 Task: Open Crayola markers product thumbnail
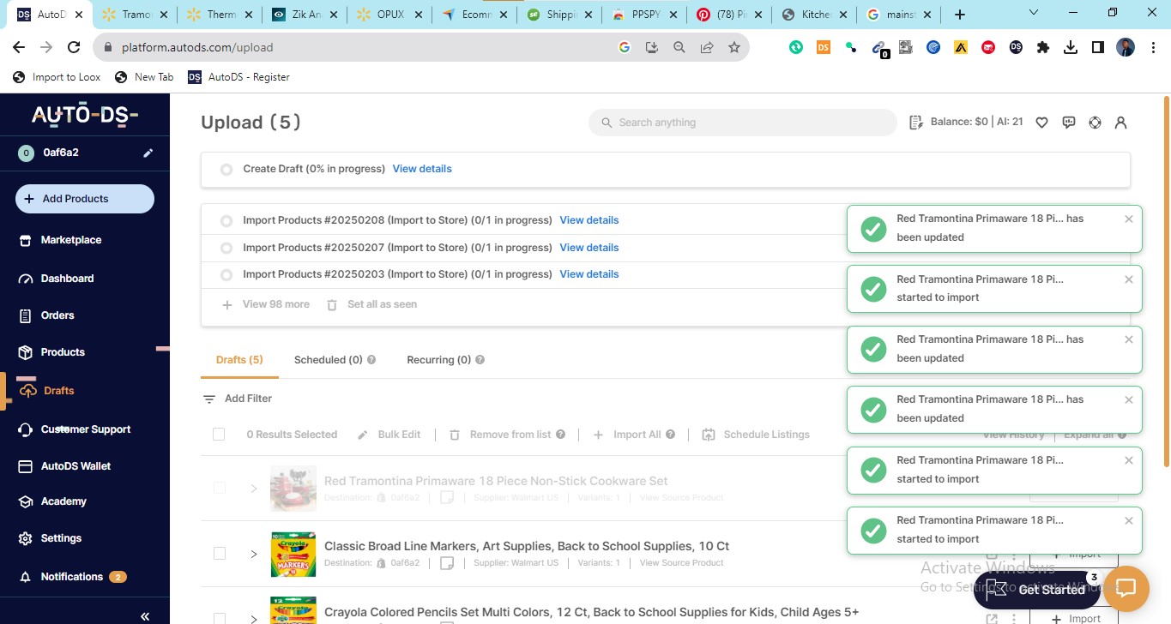[293, 554]
